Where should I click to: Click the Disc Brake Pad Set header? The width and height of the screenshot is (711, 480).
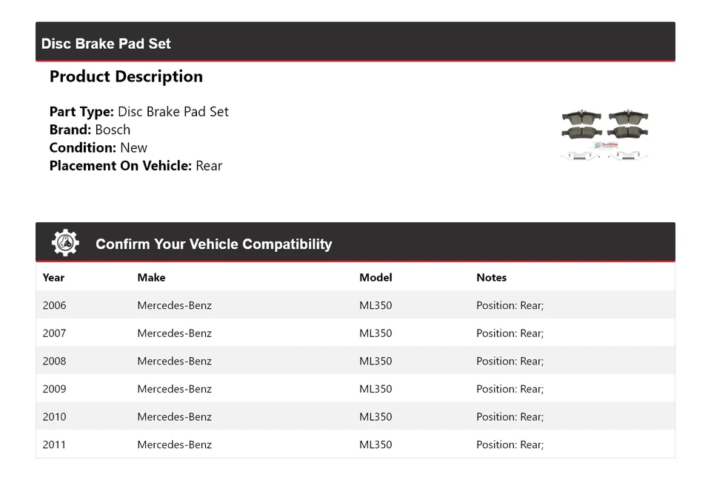(x=106, y=44)
